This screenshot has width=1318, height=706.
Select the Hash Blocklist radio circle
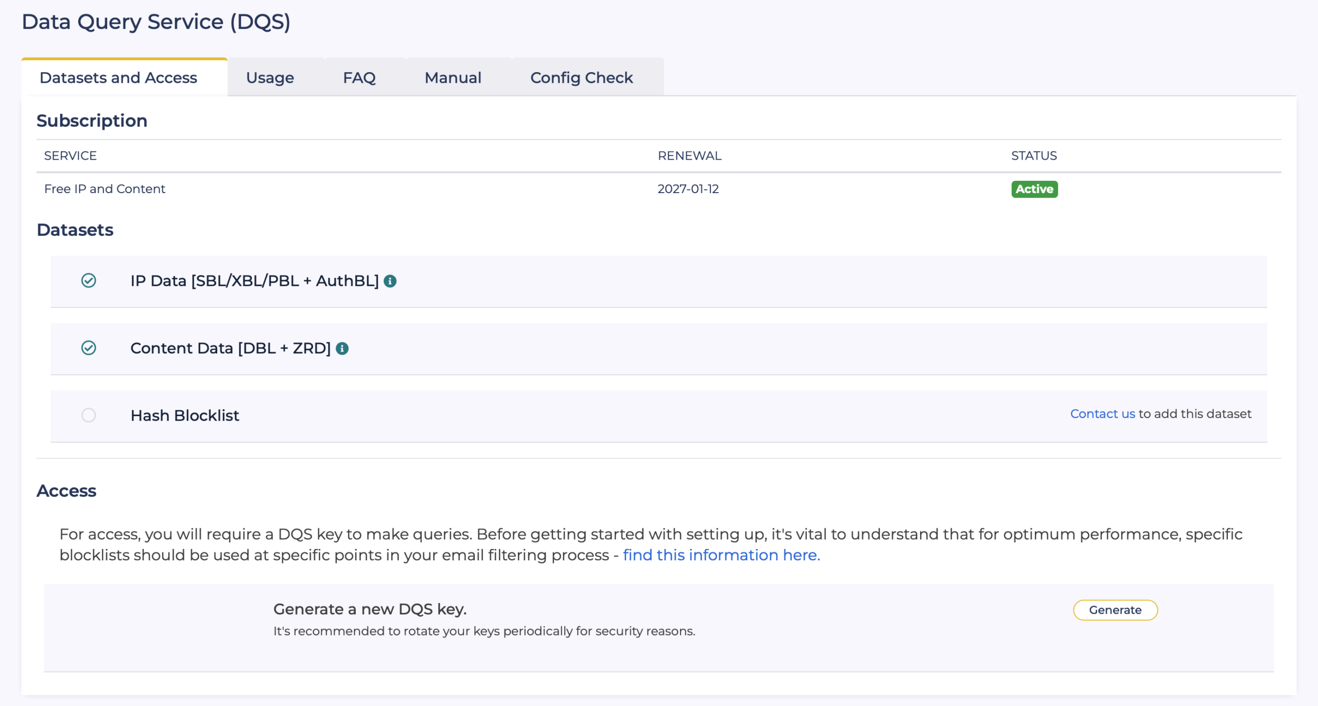coord(89,415)
